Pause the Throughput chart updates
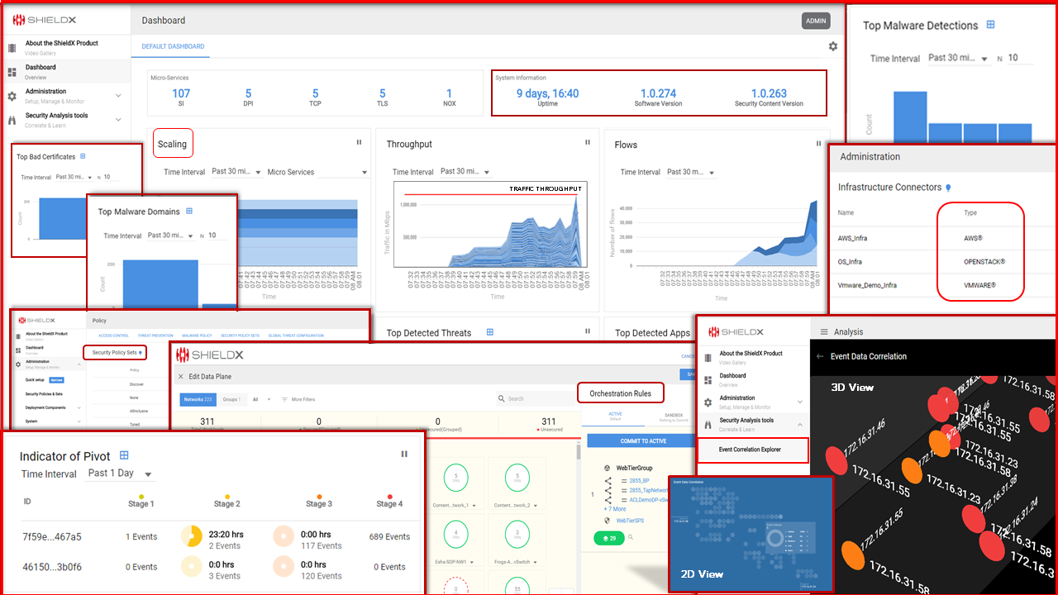This screenshot has height=595, width=1058. (588, 143)
